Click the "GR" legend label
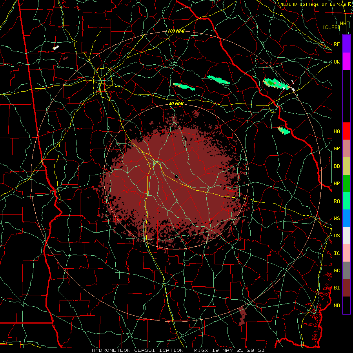The image size is (353, 353). [x=337, y=149]
